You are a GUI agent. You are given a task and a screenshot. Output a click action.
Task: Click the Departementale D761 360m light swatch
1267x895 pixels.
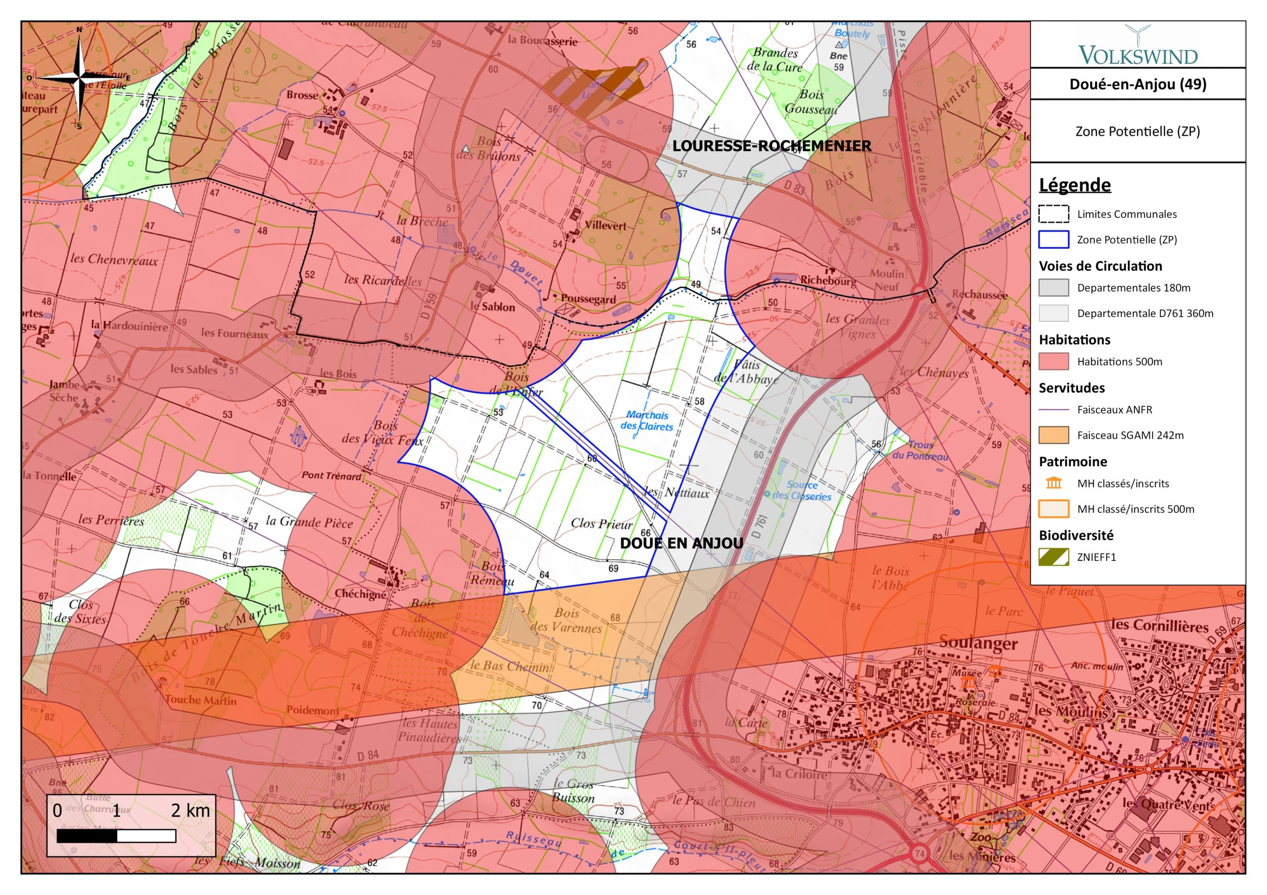1054,313
